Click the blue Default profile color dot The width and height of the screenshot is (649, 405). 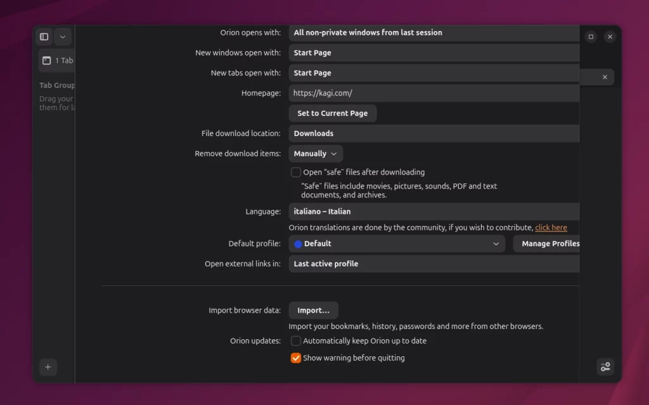[298, 244]
